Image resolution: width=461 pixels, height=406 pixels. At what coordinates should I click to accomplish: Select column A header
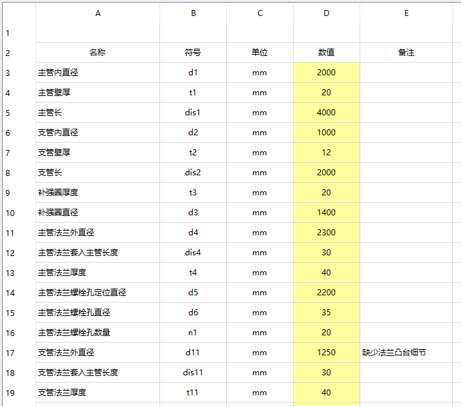point(98,13)
